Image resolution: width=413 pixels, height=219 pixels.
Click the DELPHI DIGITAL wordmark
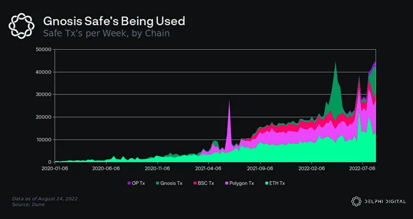coord(385,202)
